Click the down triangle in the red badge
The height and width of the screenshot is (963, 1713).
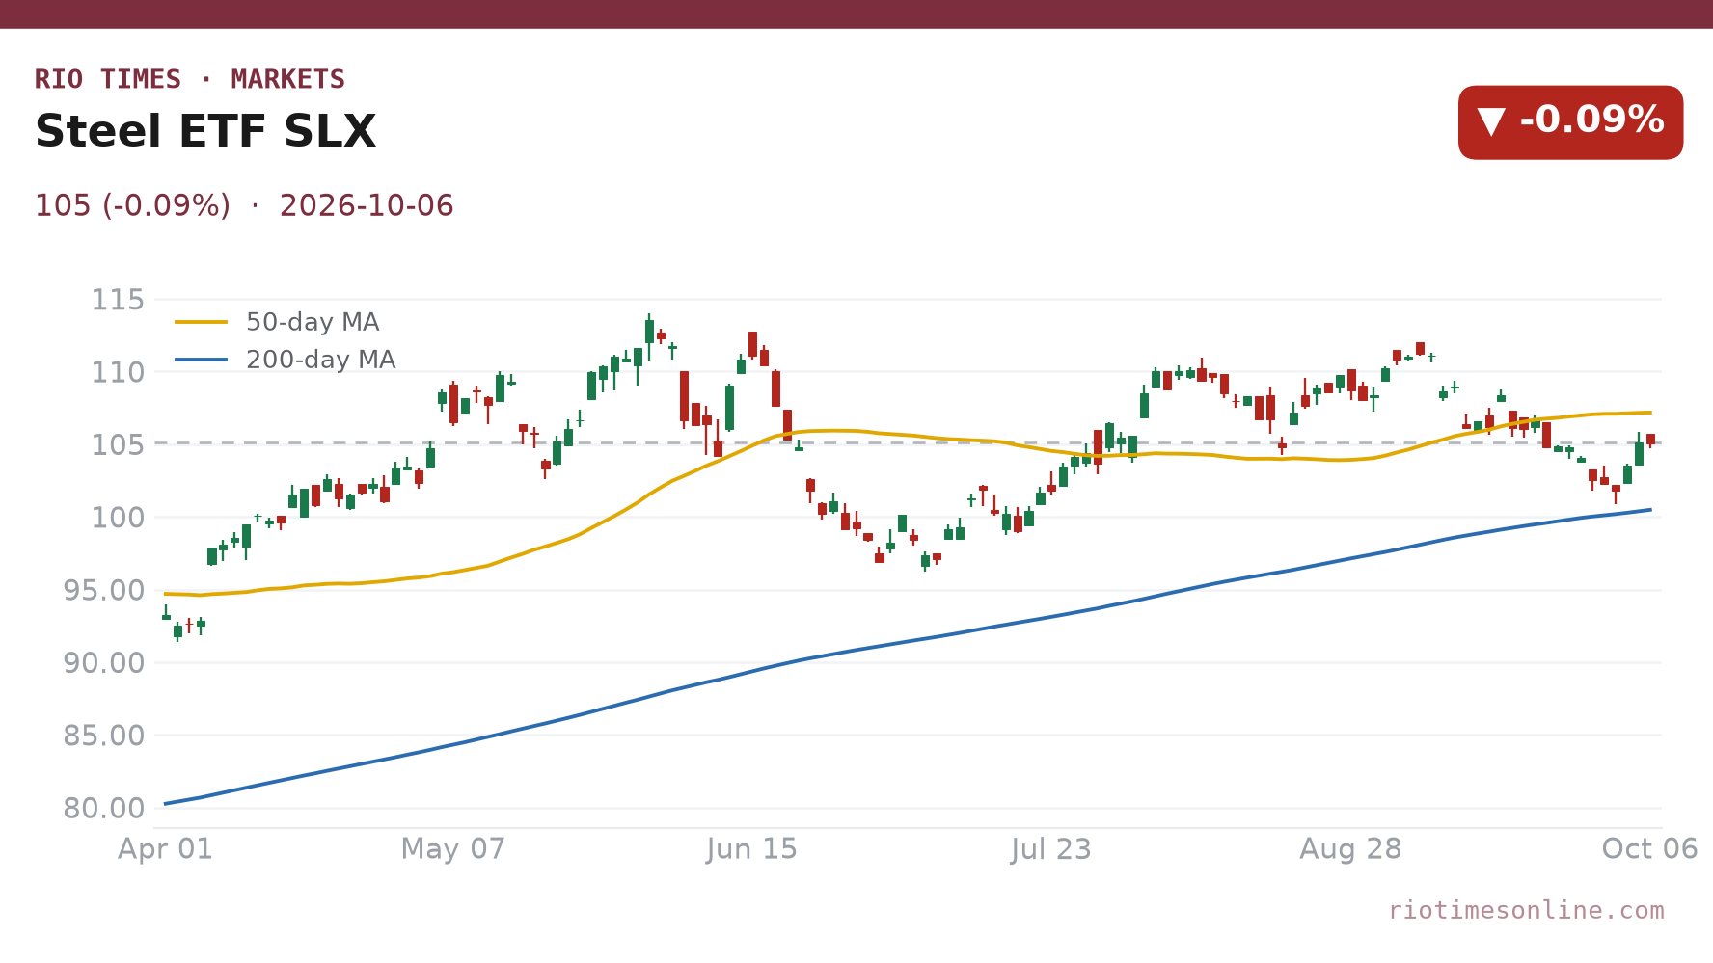(1491, 121)
